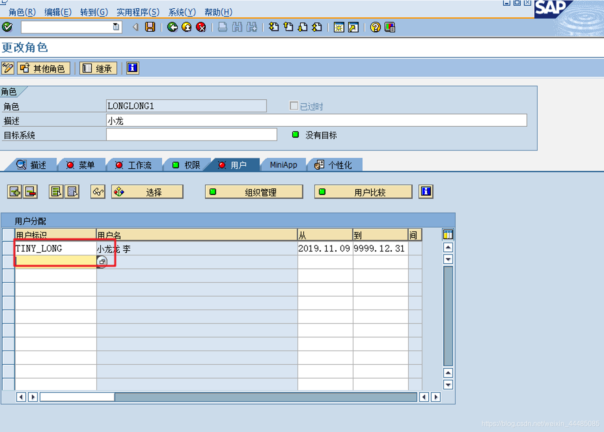604x432 pixels.
Task: Click Find Next binoculars-plus icon
Action: point(252,27)
